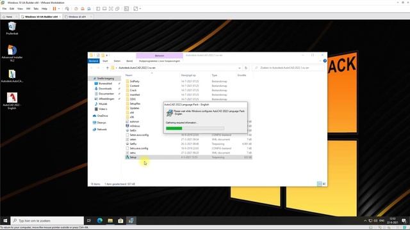Click the Explorer search box
The height and width of the screenshot is (230, 410).
pos(288,68)
